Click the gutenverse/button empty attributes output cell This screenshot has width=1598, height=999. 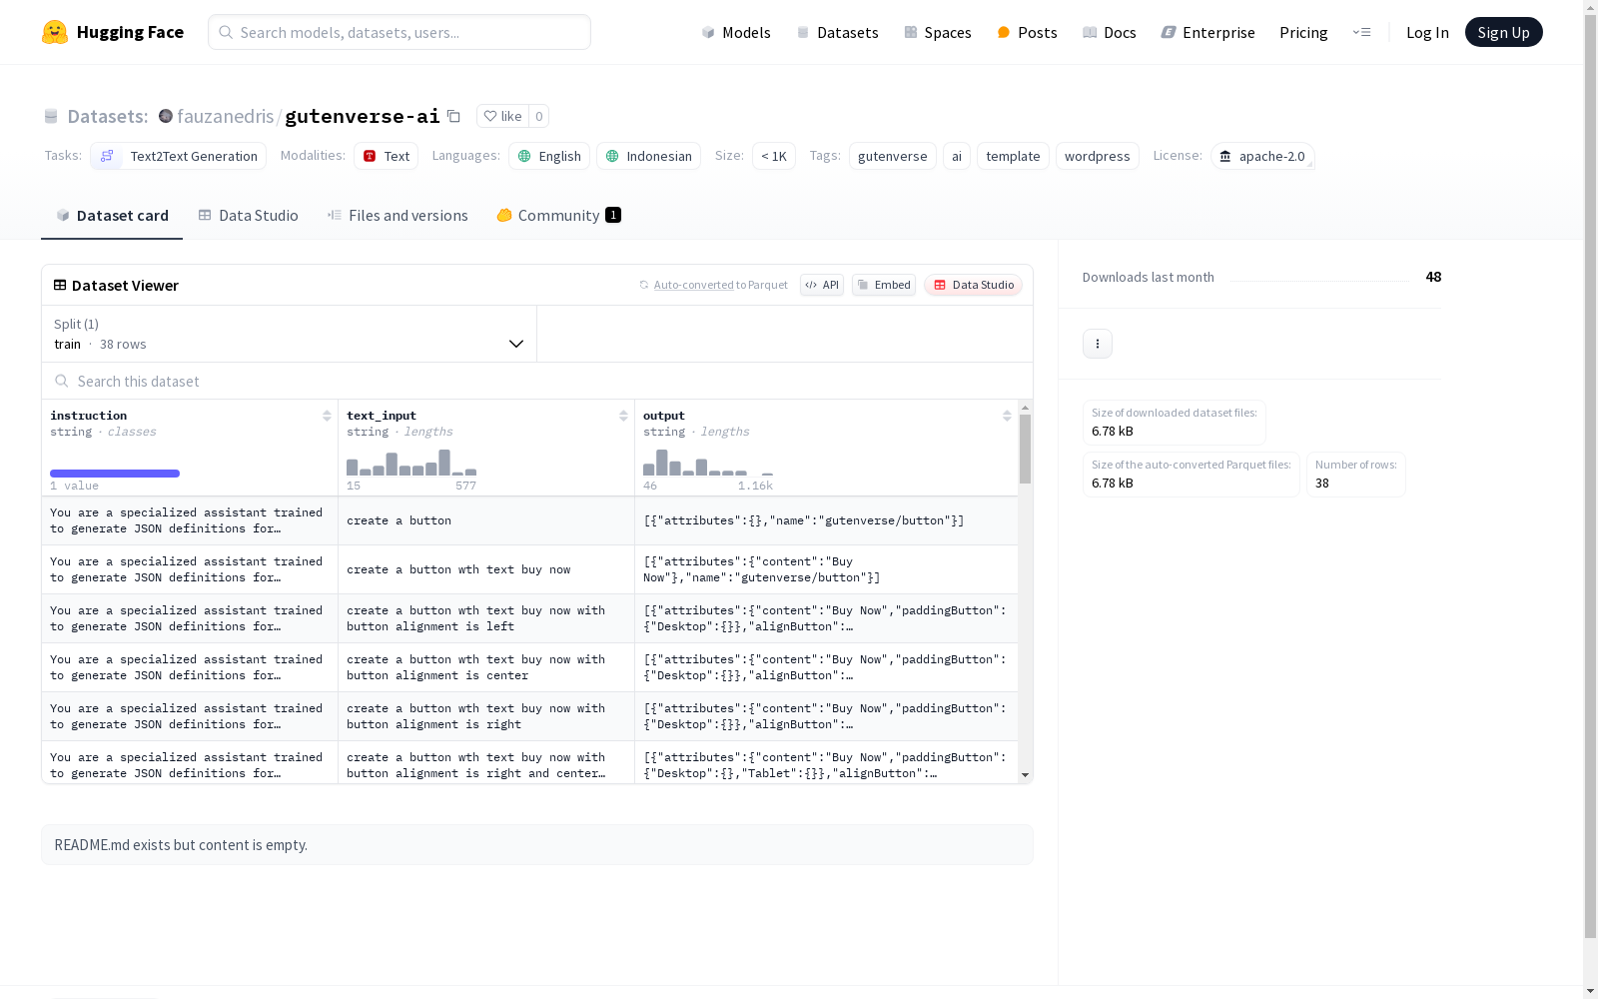(x=826, y=520)
